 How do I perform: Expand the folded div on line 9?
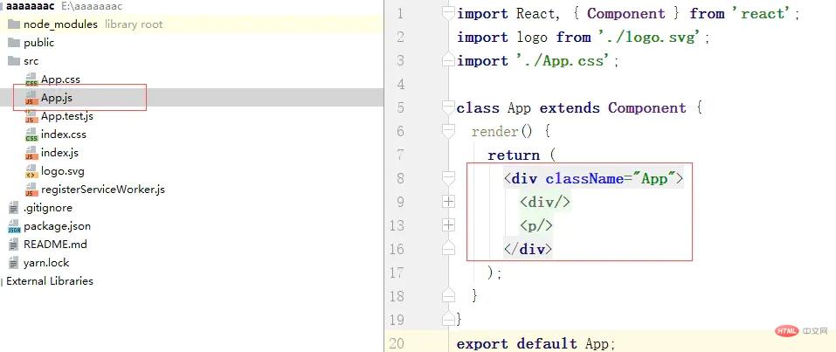coord(449,202)
